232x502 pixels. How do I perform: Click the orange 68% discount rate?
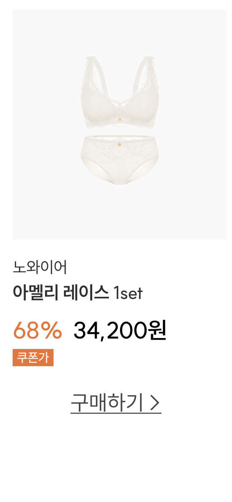[37, 330]
